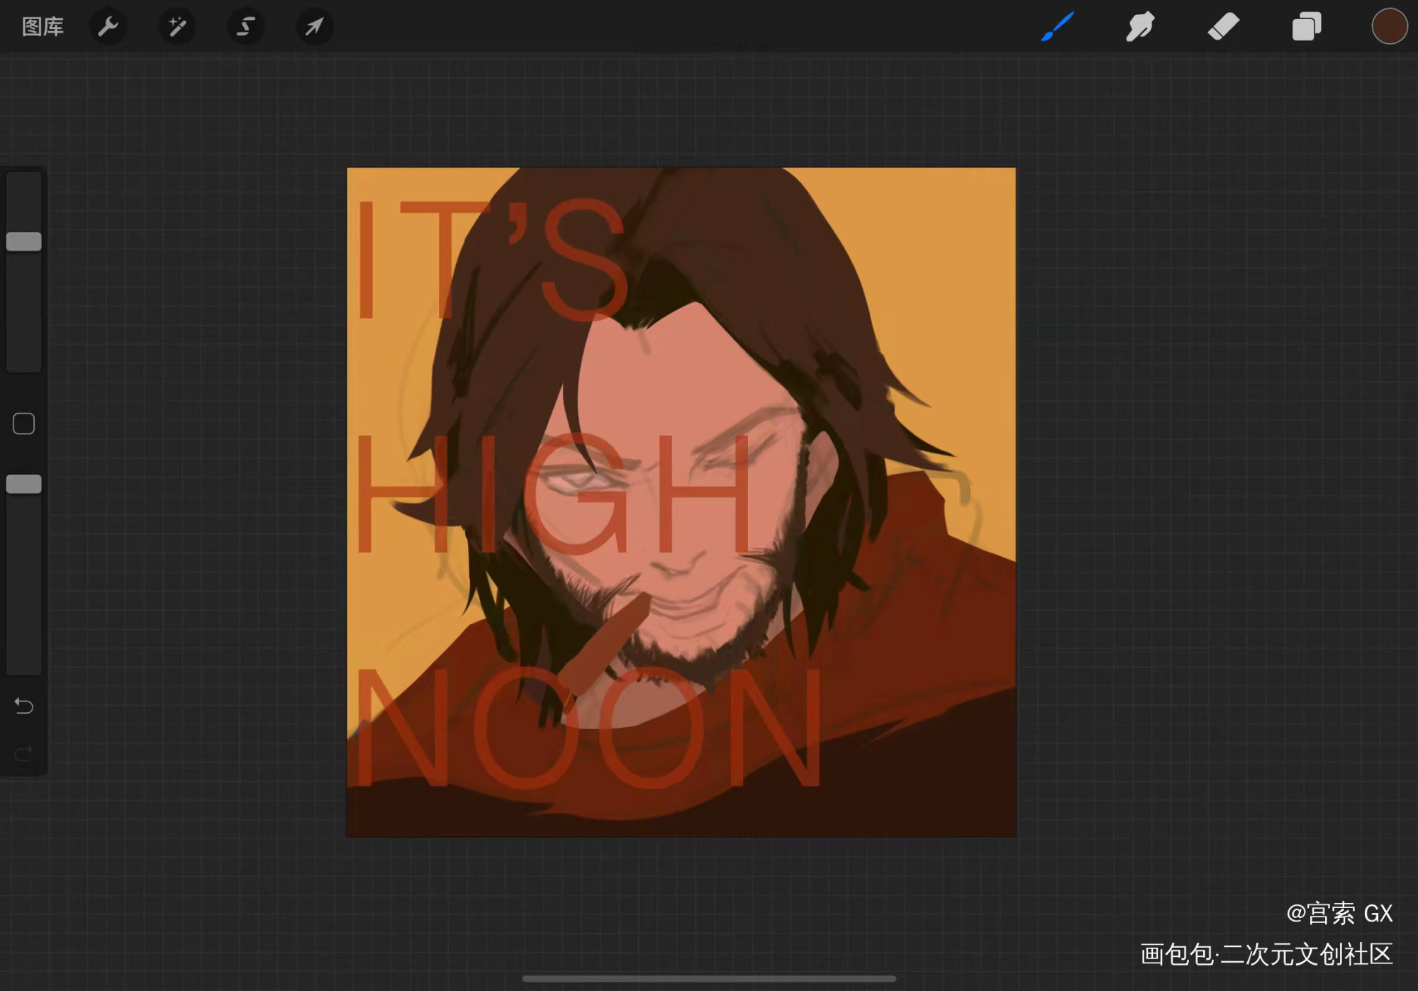Viewport: 1418px width, 991px height.
Task: Open the Adjustments magic wand menu
Action: [x=177, y=27]
